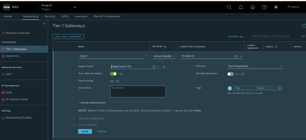Click the search magnifier icon in header
Image resolution: width=306 pixels, height=140 pixels.
[229, 7]
